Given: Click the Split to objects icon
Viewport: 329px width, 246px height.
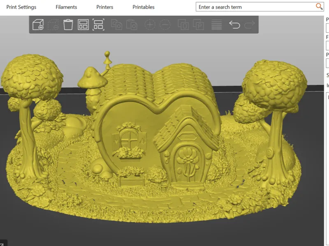Looking at the screenshot, I should tap(183, 25).
